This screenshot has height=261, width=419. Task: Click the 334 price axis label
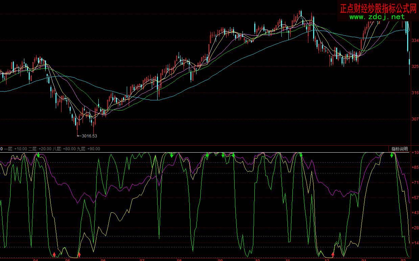[414, 41]
